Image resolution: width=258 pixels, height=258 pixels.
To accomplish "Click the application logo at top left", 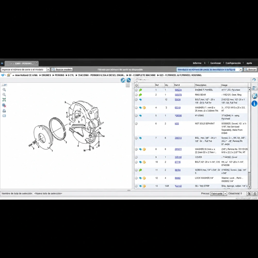I will [x=2, y=63].
